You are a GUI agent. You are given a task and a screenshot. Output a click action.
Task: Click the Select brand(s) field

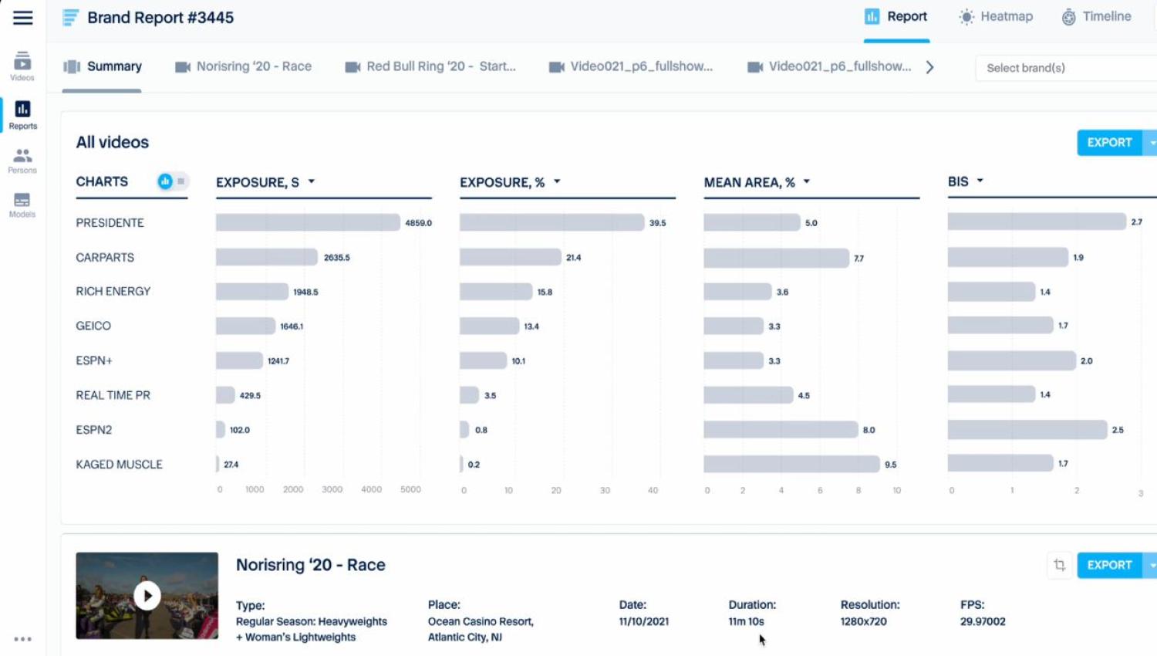click(x=1066, y=68)
